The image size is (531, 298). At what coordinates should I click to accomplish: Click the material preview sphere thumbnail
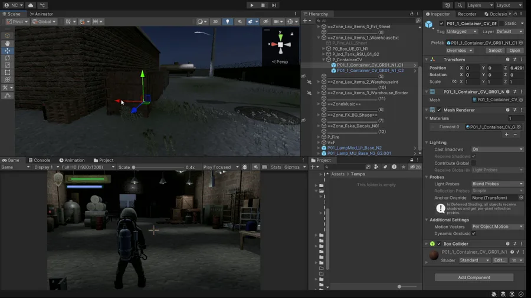click(x=434, y=255)
